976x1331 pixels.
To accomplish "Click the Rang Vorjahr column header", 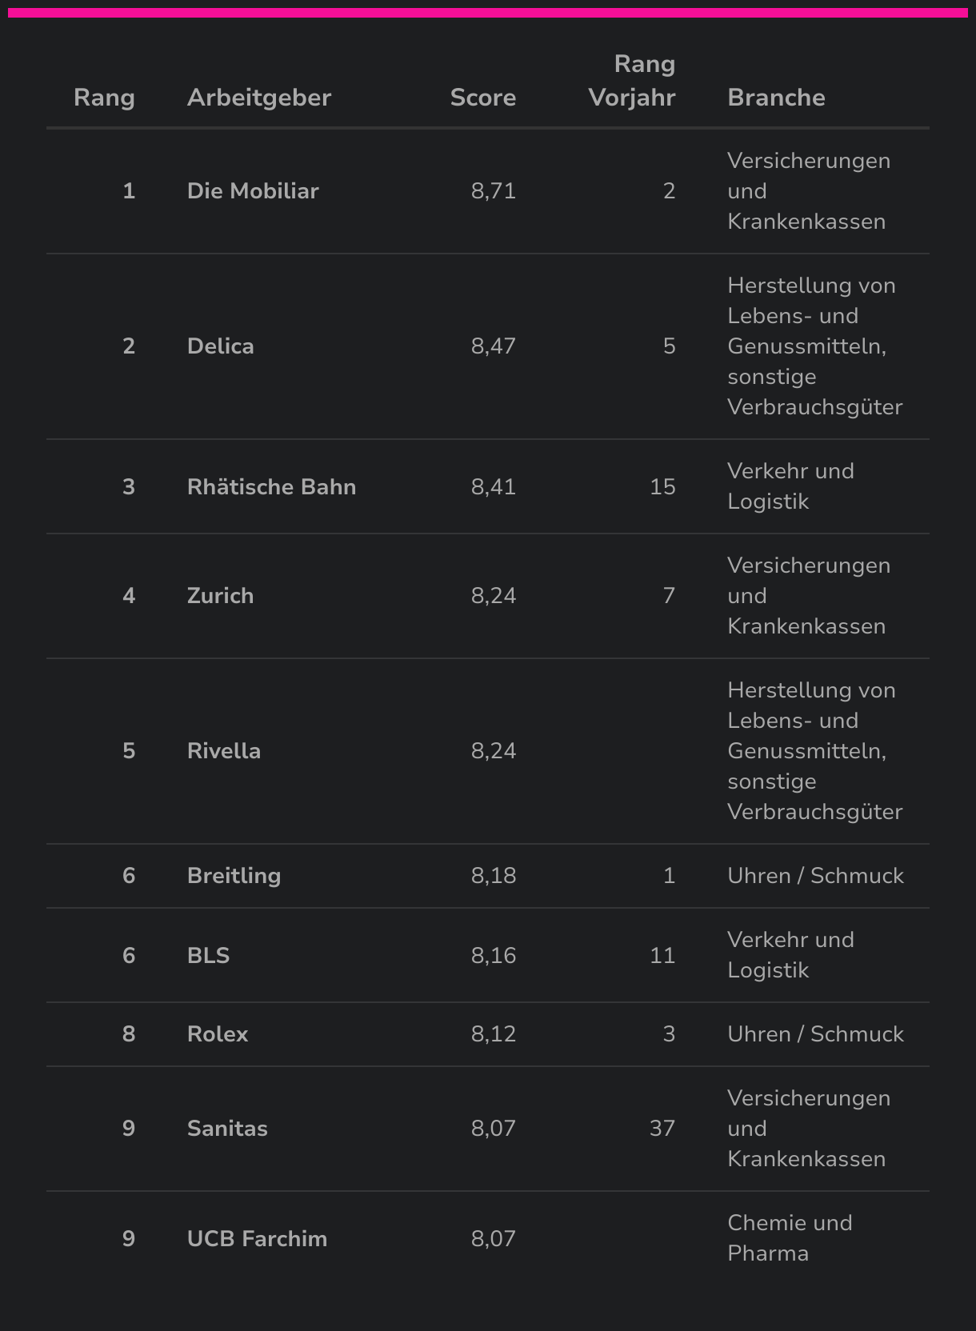I will click(x=632, y=81).
